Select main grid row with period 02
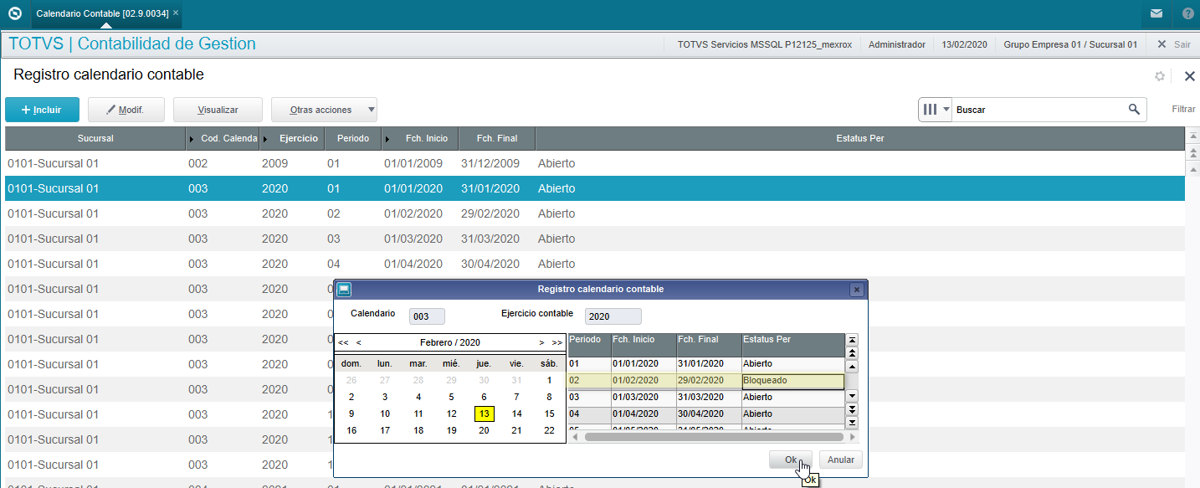Image resolution: width=1200 pixels, height=488 pixels. pos(595,213)
